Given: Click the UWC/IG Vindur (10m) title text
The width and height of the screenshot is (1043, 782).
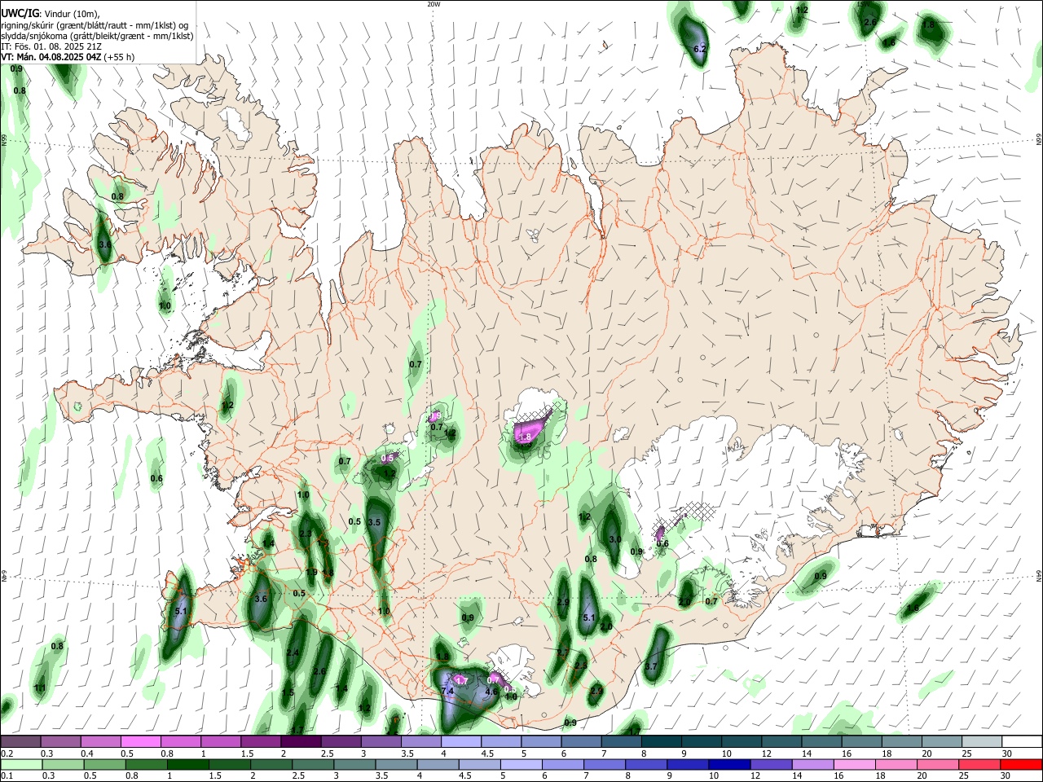Looking at the screenshot, I should tap(51, 13).
